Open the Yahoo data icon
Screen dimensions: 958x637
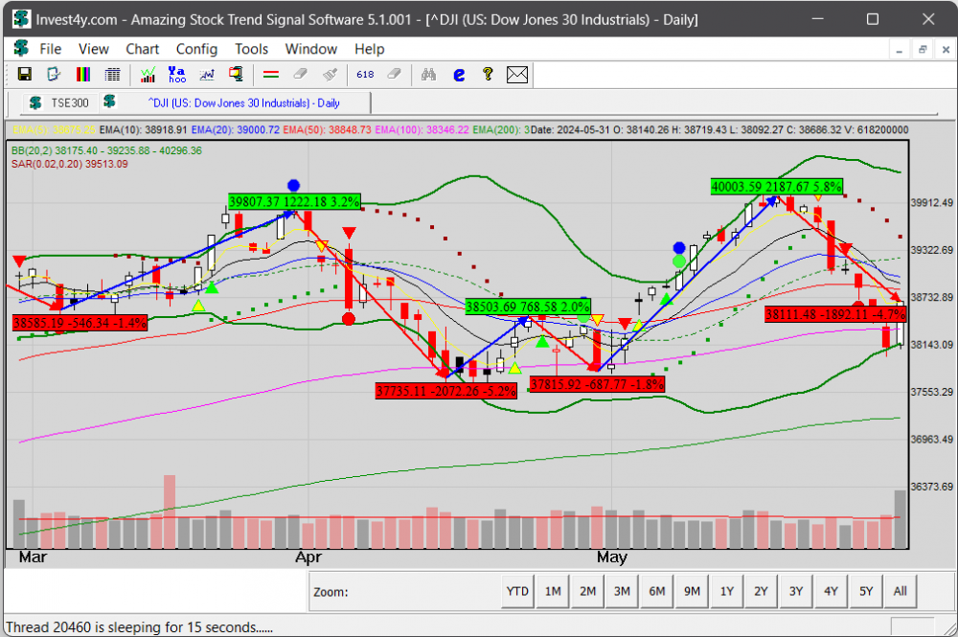pos(177,74)
